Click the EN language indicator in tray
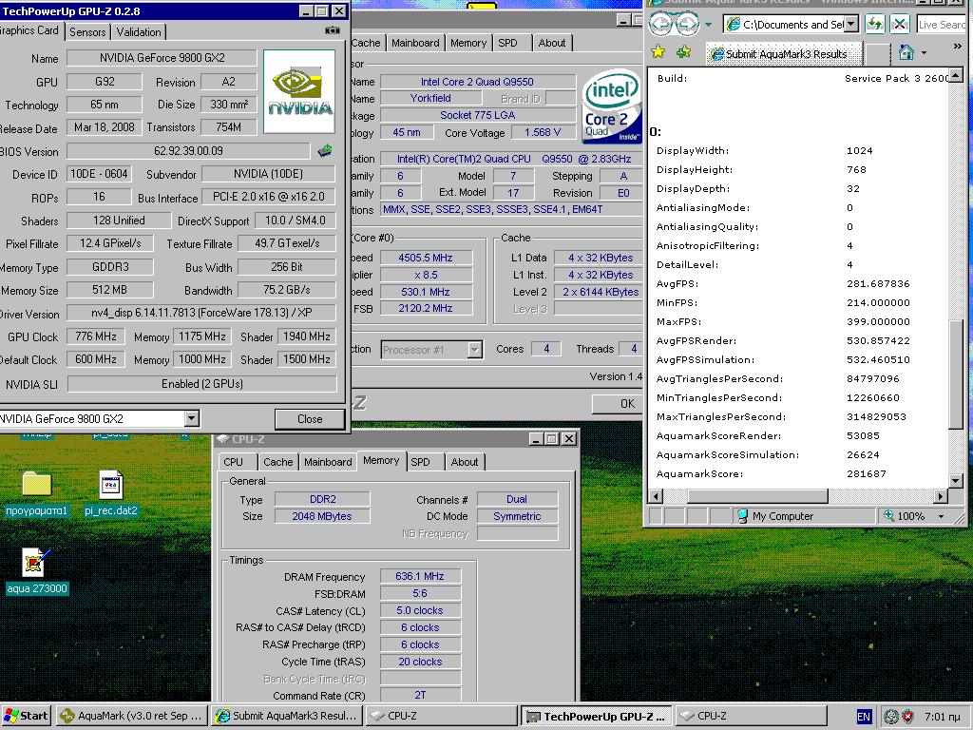 tap(863, 717)
